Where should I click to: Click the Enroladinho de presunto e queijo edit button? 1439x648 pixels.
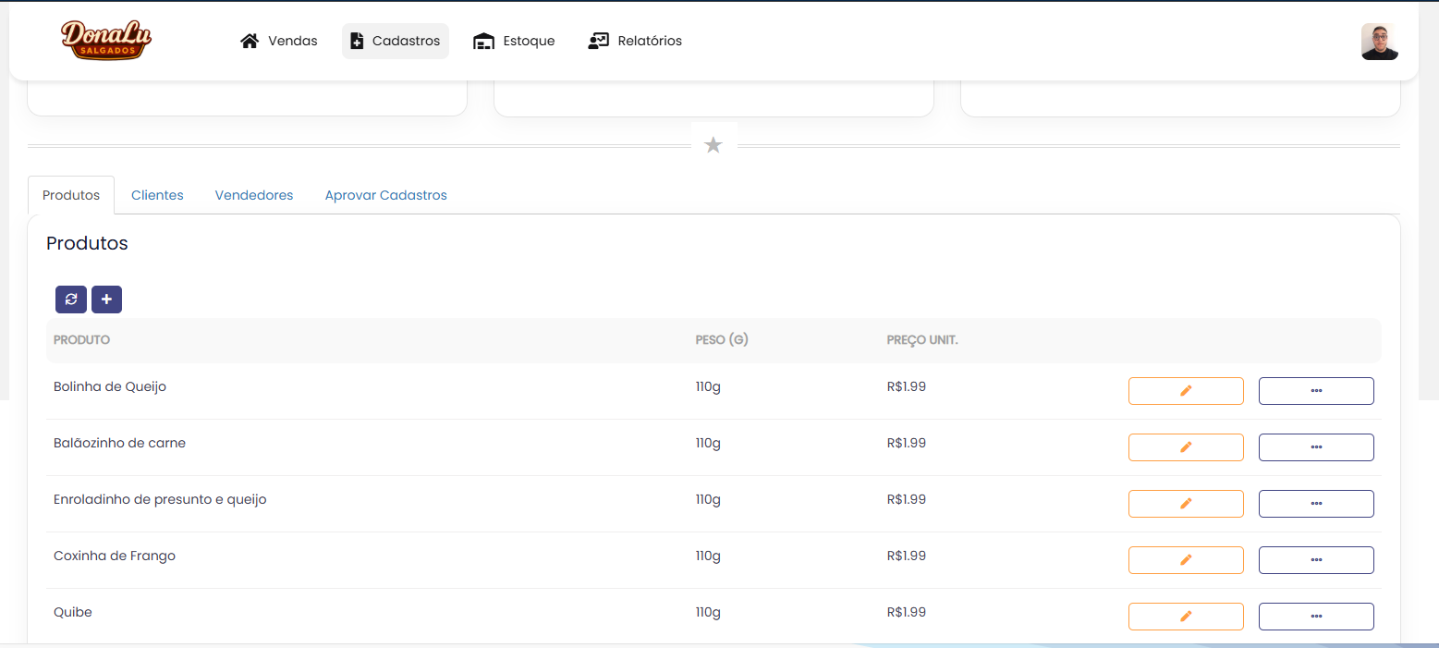pyautogui.click(x=1186, y=504)
